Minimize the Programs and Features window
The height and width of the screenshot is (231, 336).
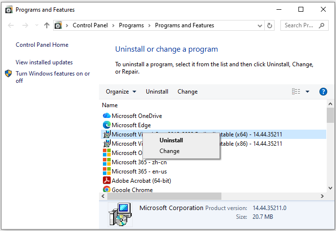coord(279,9)
